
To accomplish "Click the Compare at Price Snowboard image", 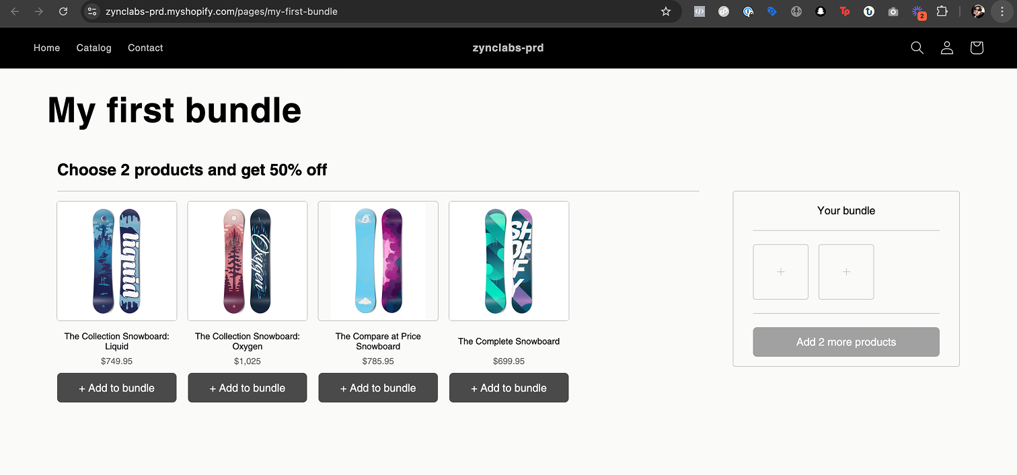I will point(378,261).
